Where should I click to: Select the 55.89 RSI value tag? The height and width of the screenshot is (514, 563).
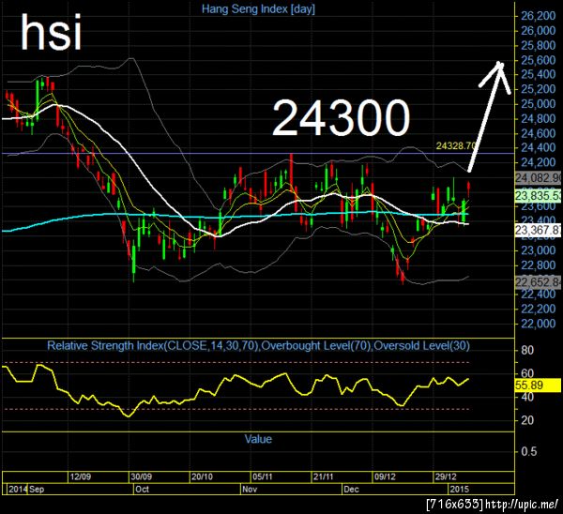point(538,385)
